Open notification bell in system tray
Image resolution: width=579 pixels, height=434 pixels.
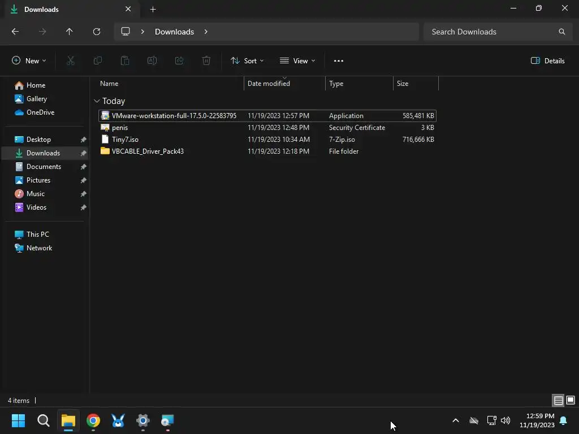click(x=564, y=420)
